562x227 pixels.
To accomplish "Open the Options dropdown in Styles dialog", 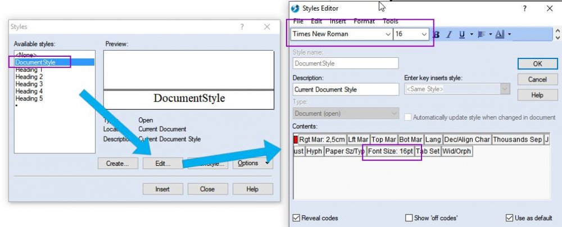I will pyautogui.click(x=253, y=163).
